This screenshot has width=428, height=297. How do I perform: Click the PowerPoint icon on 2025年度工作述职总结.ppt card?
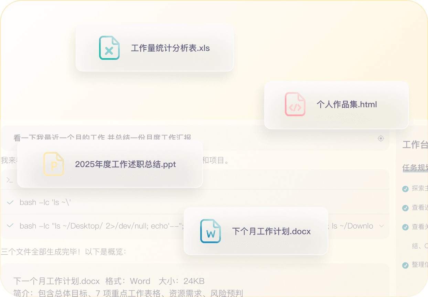(x=54, y=164)
